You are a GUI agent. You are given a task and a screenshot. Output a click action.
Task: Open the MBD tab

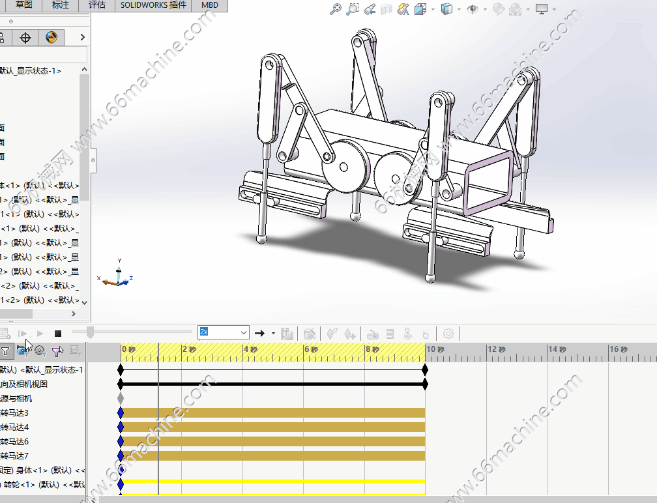pos(210,5)
